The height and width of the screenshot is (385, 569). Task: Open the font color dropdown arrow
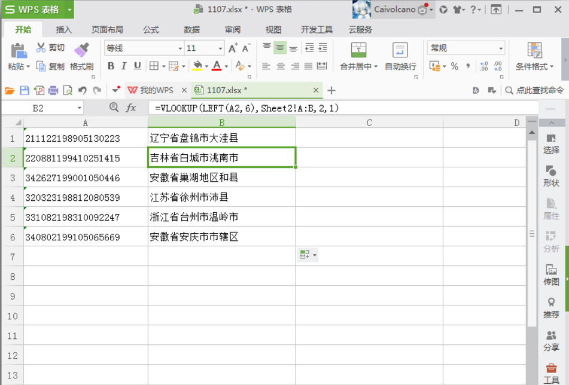tap(226, 66)
